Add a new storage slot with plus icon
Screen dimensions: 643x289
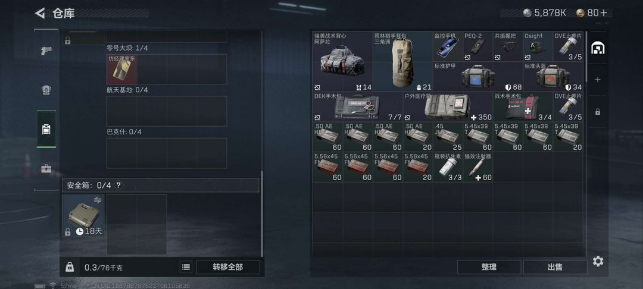[x=598, y=80]
